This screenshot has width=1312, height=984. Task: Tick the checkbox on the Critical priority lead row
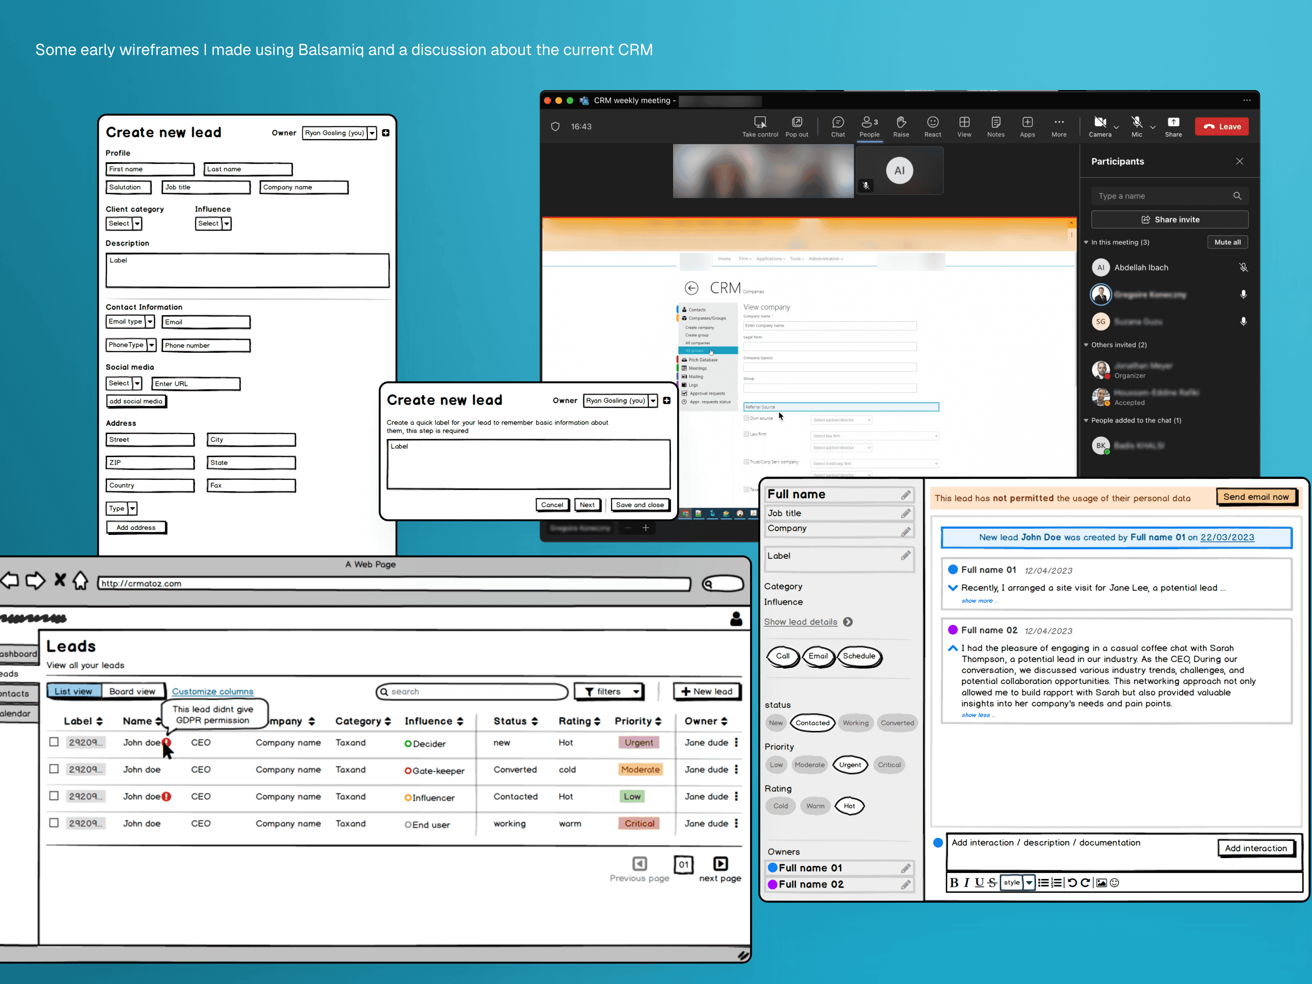[54, 823]
